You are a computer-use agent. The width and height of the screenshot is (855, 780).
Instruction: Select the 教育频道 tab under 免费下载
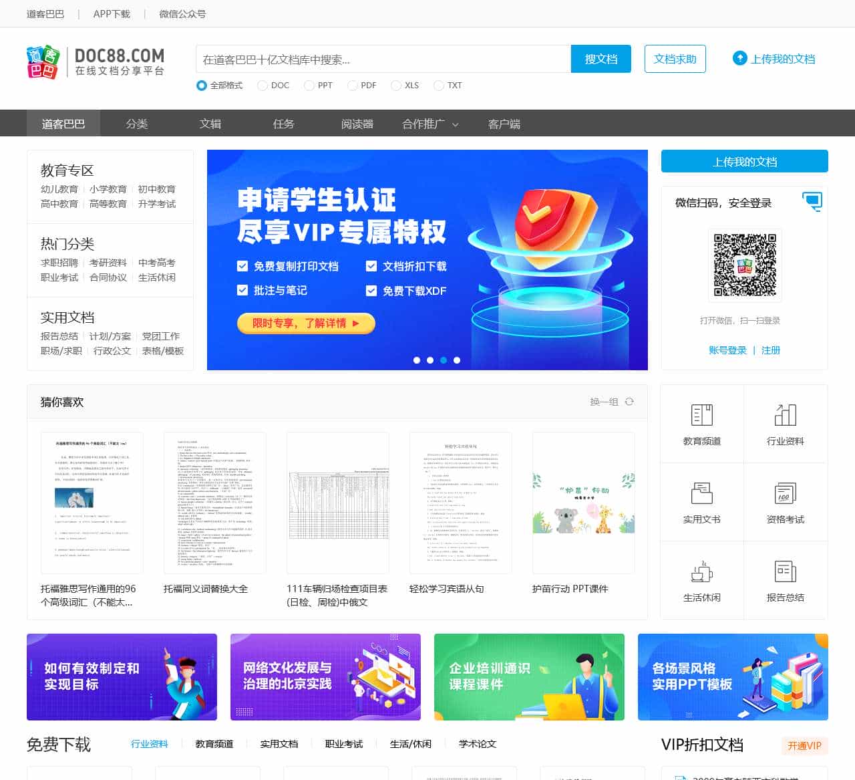[x=214, y=744]
